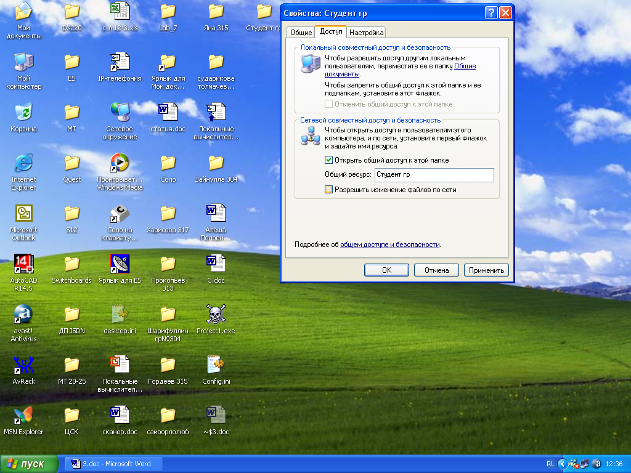Select the Internet Explorer desktop icon
This screenshot has width=631, height=473.
(x=23, y=163)
